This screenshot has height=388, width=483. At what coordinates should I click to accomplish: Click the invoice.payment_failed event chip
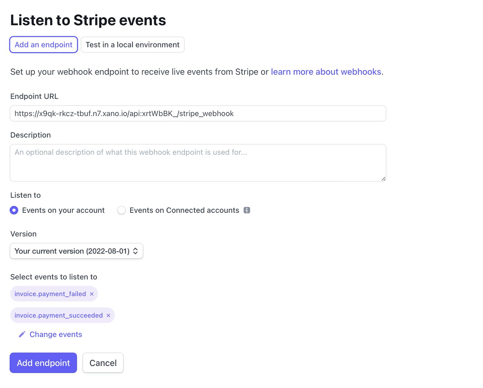50,294
